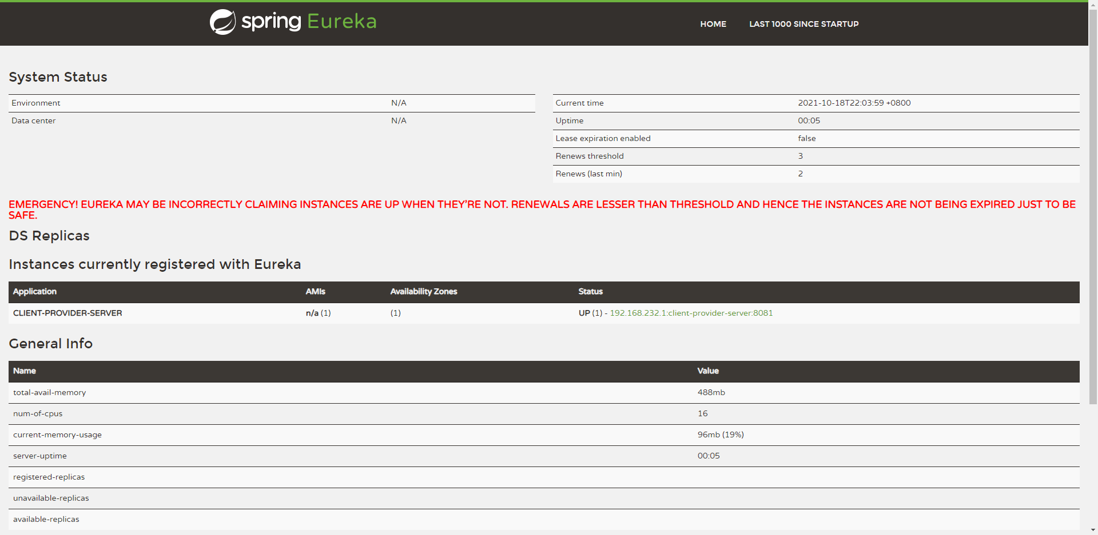This screenshot has height=535, width=1098.
Task: Click the Renews threshold row label
Action: point(590,156)
